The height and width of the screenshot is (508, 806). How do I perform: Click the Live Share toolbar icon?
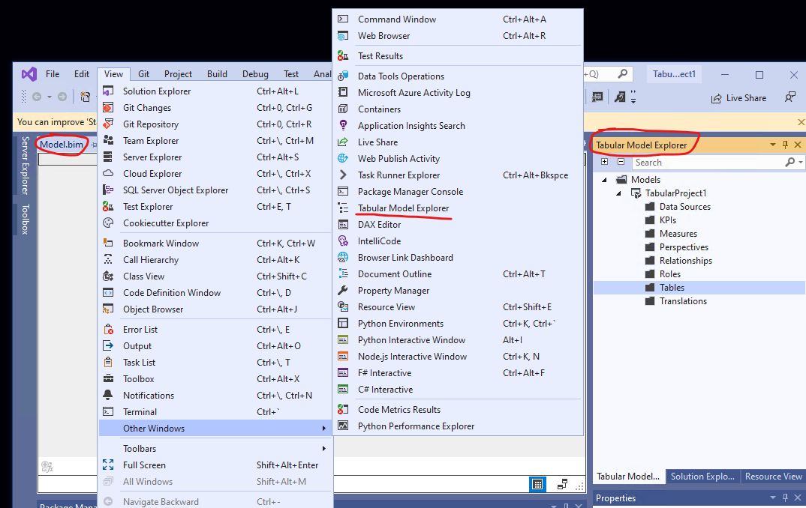(x=716, y=98)
